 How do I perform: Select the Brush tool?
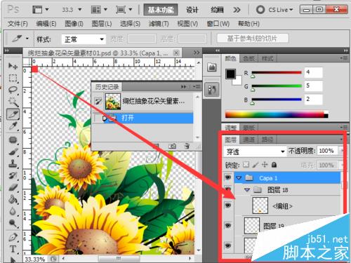click(x=13, y=152)
